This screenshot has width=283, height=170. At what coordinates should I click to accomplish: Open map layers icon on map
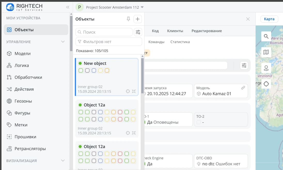click(x=266, y=52)
